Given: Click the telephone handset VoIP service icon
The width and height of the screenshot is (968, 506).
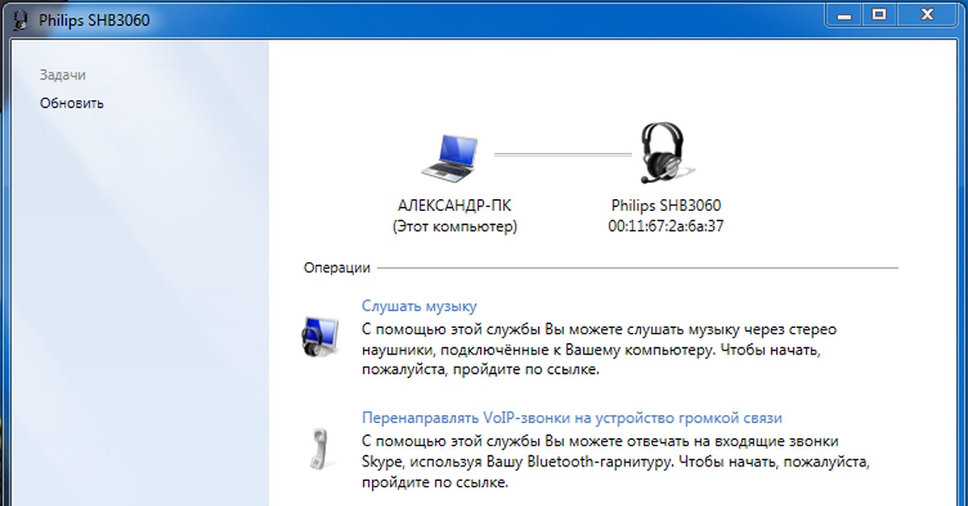Looking at the screenshot, I should click(320, 448).
